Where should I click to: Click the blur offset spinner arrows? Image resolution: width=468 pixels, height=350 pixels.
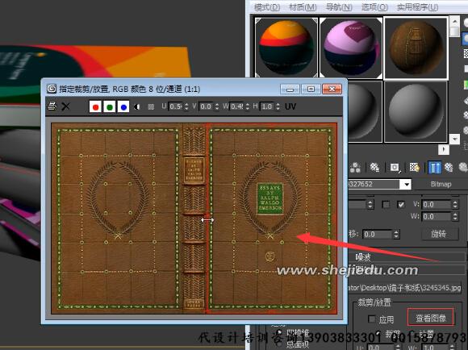(x=396, y=234)
